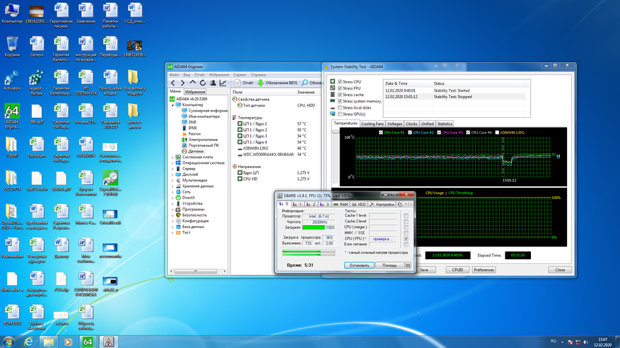Viewport: 620px width, 348px height.
Task: Expand the Мультимедиа tree node
Action: click(173, 180)
